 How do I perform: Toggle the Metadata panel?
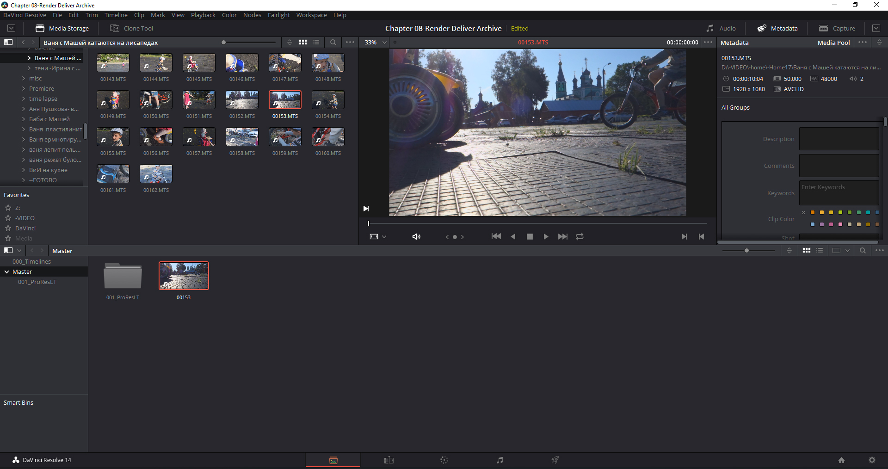pyautogui.click(x=777, y=28)
